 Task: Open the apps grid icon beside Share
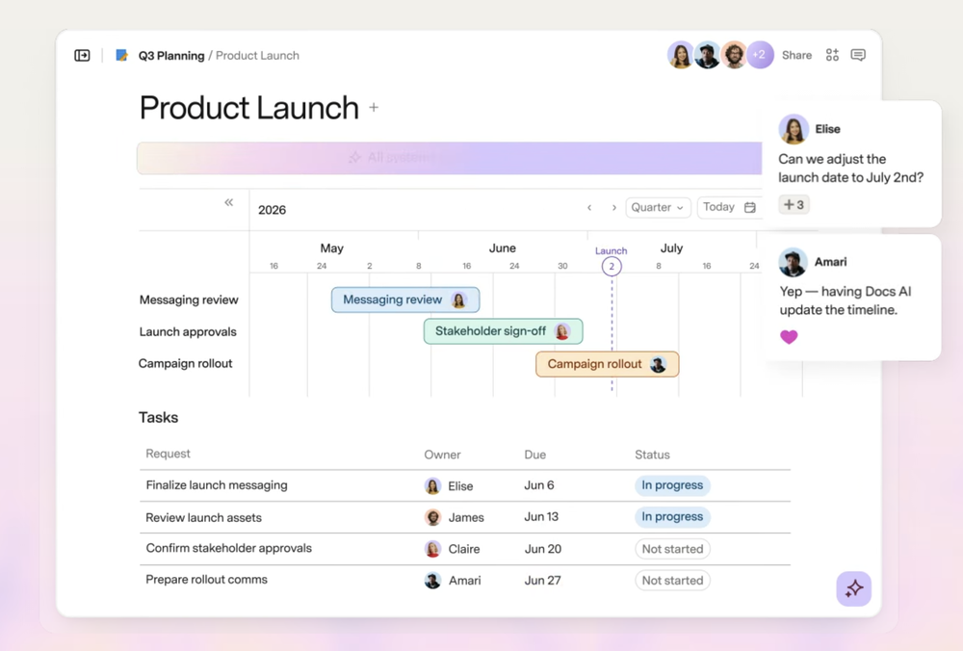tap(832, 55)
